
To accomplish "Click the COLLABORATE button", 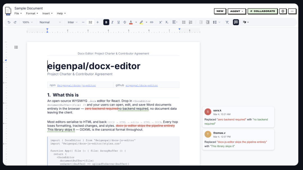I will point(262,11).
